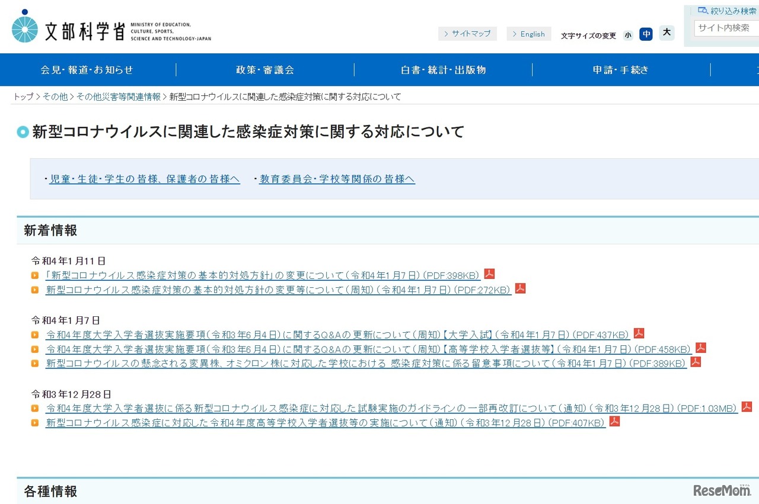Click the サイトマップ link
The height and width of the screenshot is (504, 759).
[468, 33]
